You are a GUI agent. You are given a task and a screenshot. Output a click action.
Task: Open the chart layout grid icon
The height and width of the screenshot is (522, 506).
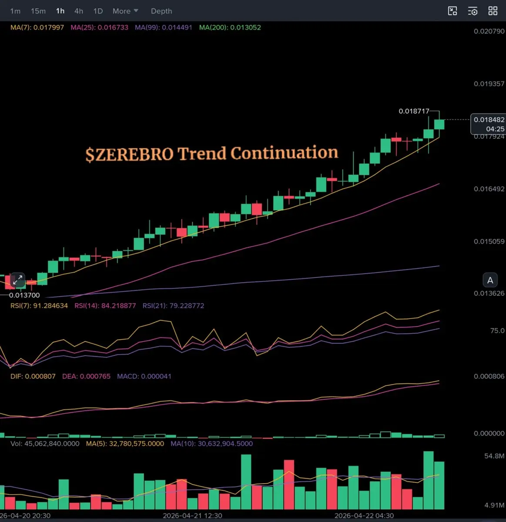click(x=493, y=11)
